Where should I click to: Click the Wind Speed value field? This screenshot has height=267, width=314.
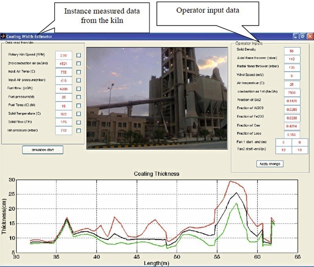click(292, 76)
